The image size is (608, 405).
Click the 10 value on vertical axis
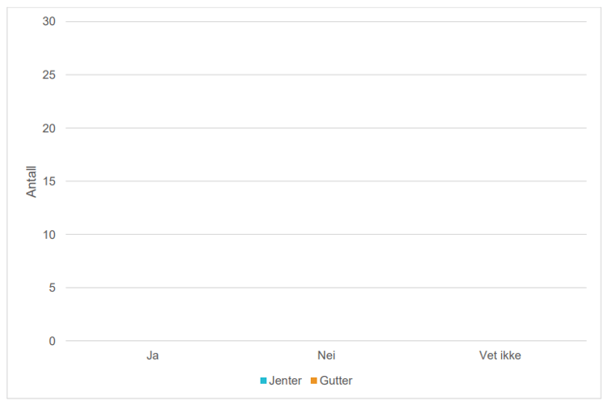pos(49,235)
